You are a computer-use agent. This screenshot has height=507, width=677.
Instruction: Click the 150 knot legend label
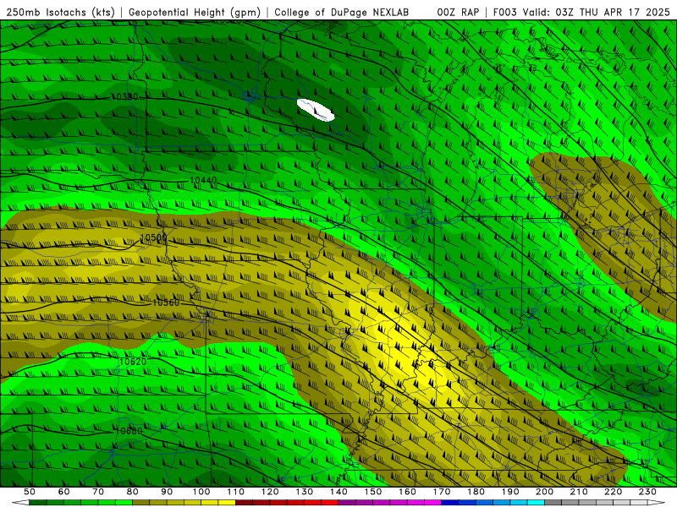373,492
